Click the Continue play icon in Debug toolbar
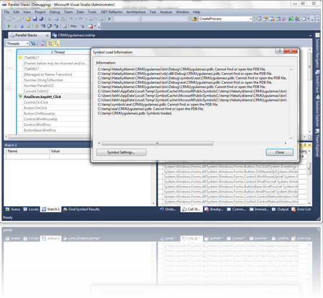Viewport: 323px width, 298px height. (9, 26)
